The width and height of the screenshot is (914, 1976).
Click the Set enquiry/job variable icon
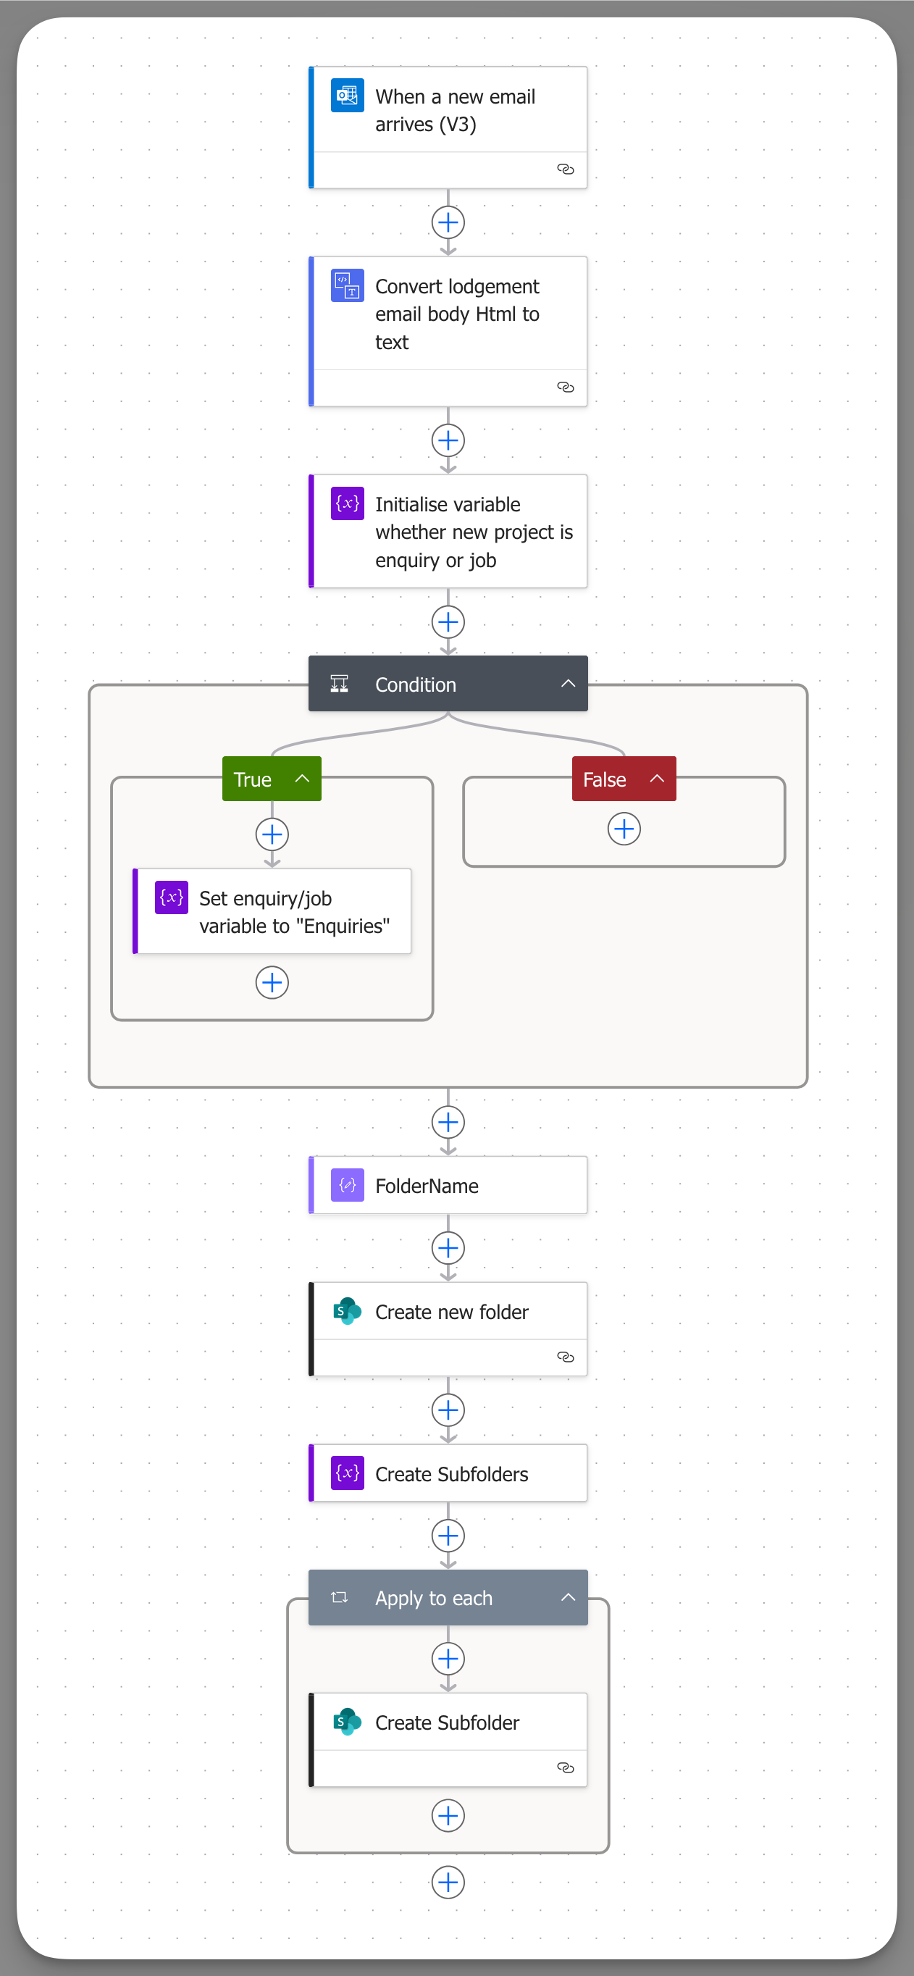coord(172,897)
